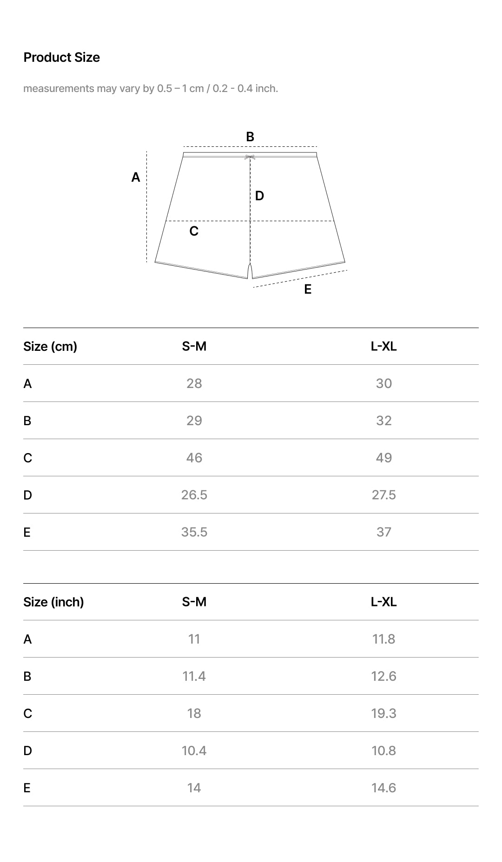Click row label E in the cm table
The image size is (502, 862).
tap(27, 532)
